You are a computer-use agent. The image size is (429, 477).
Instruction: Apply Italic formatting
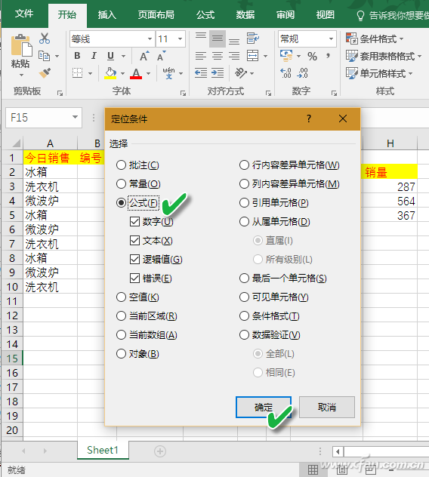[94, 56]
